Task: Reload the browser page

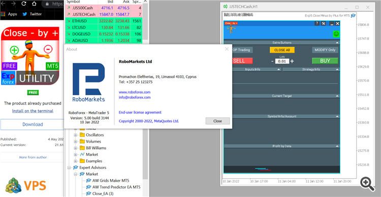Action: pos(23,4)
